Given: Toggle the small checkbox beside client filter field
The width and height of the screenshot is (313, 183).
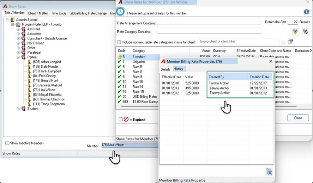Looking at the screenshot, I should [x=283, y=42].
